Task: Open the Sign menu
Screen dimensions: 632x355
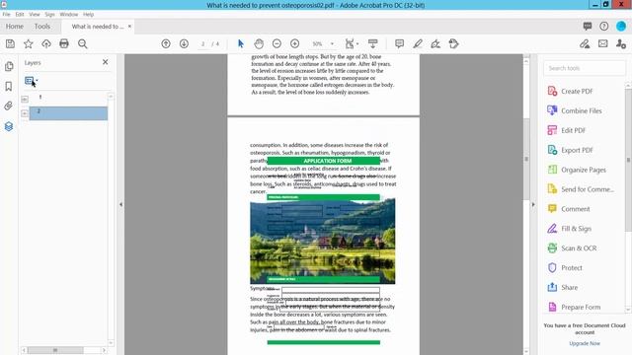Action: pyautogui.click(x=49, y=14)
